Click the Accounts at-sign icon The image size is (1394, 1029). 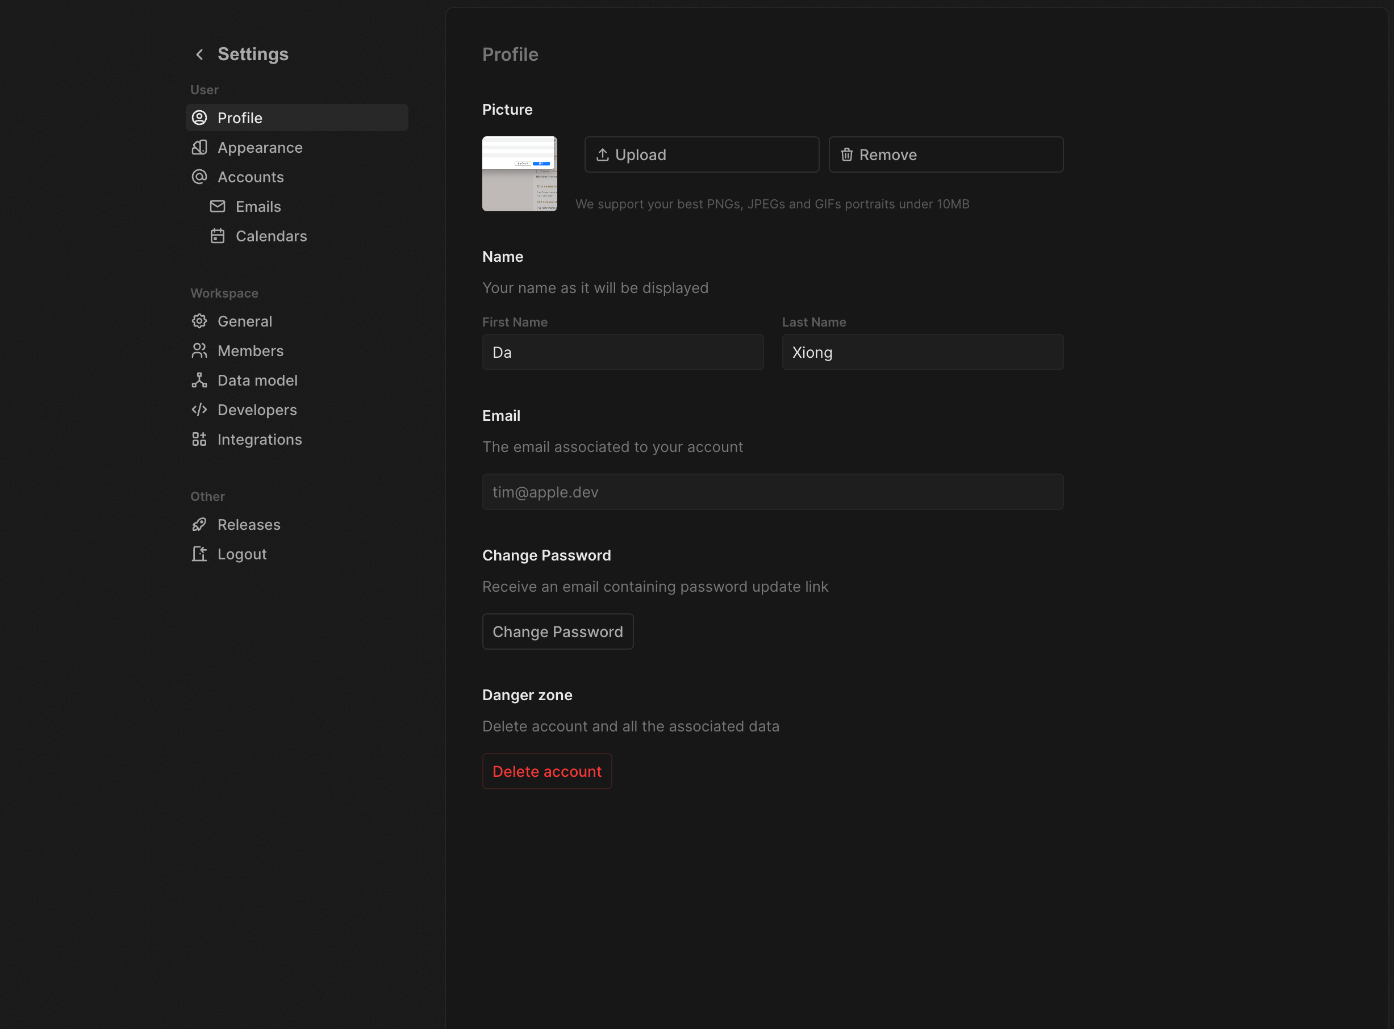pyautogui.click(x=199, y=177)
